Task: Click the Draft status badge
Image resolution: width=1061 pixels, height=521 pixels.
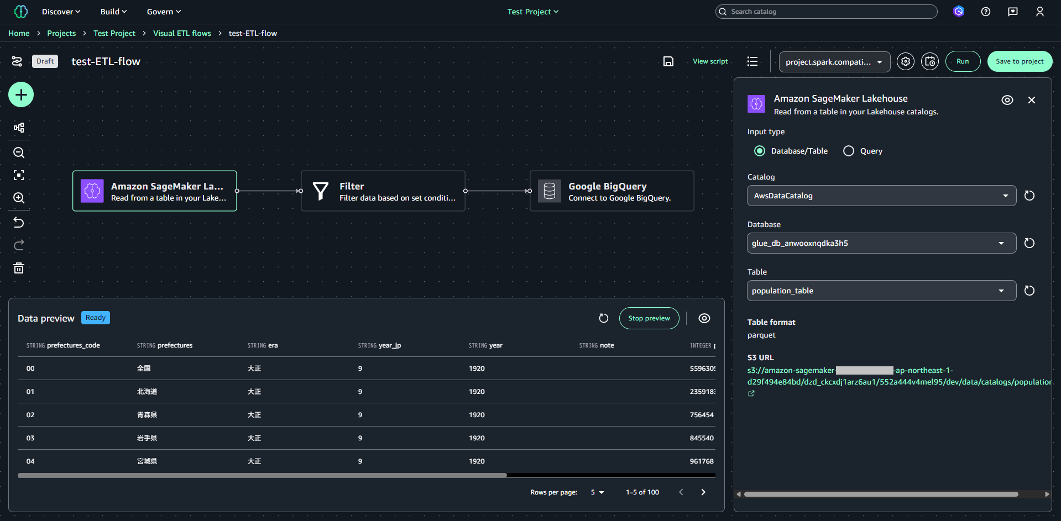Action: [45, 61]
